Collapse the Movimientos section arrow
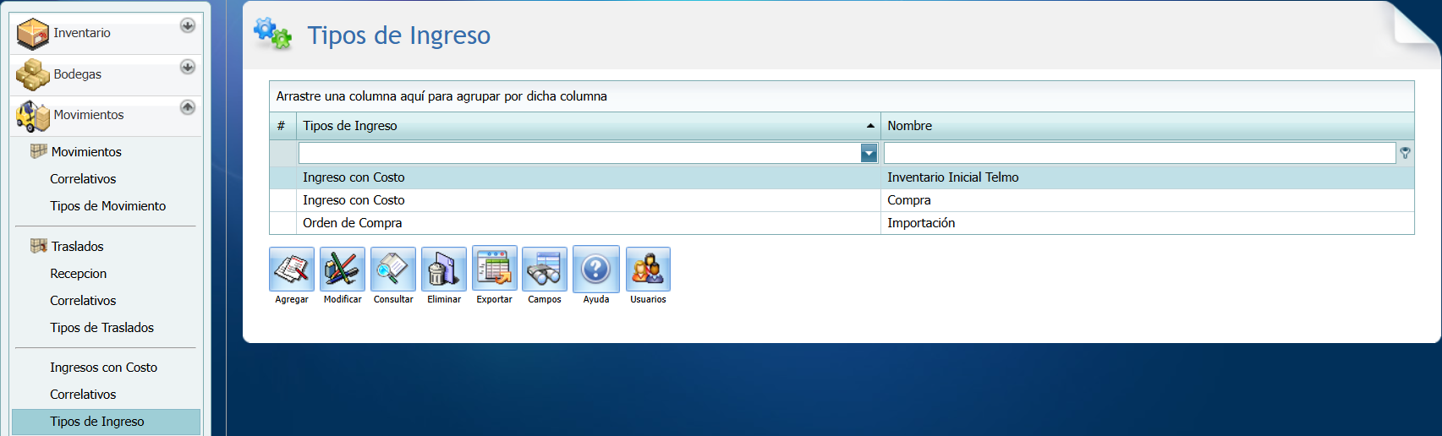Image resolution: width=1442 pixels, height=436 pixels. click(188, 107)
